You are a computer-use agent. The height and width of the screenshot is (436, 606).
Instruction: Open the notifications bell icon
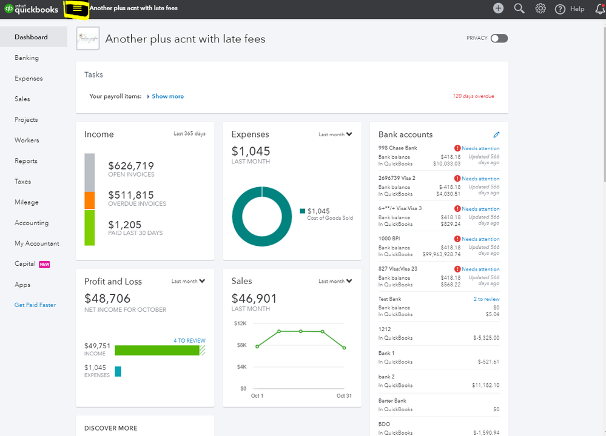[x=600, y=9]
